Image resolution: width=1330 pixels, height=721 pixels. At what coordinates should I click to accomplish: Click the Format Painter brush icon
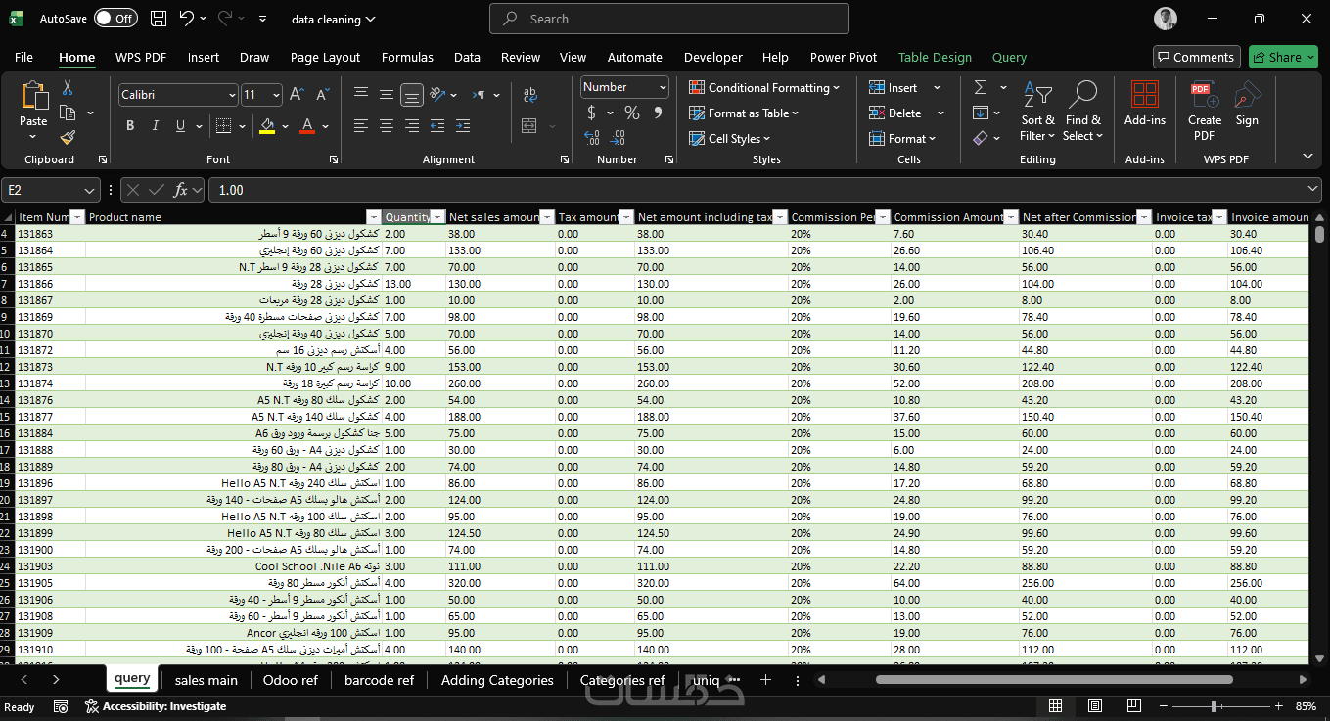pos(68,138)
